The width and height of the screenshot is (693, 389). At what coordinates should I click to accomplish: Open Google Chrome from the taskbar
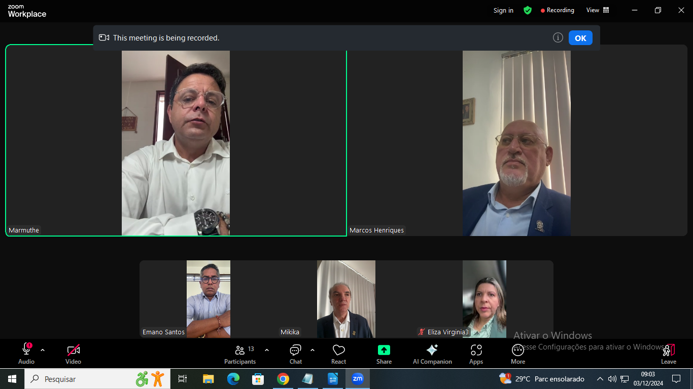(x=283, y=379)
